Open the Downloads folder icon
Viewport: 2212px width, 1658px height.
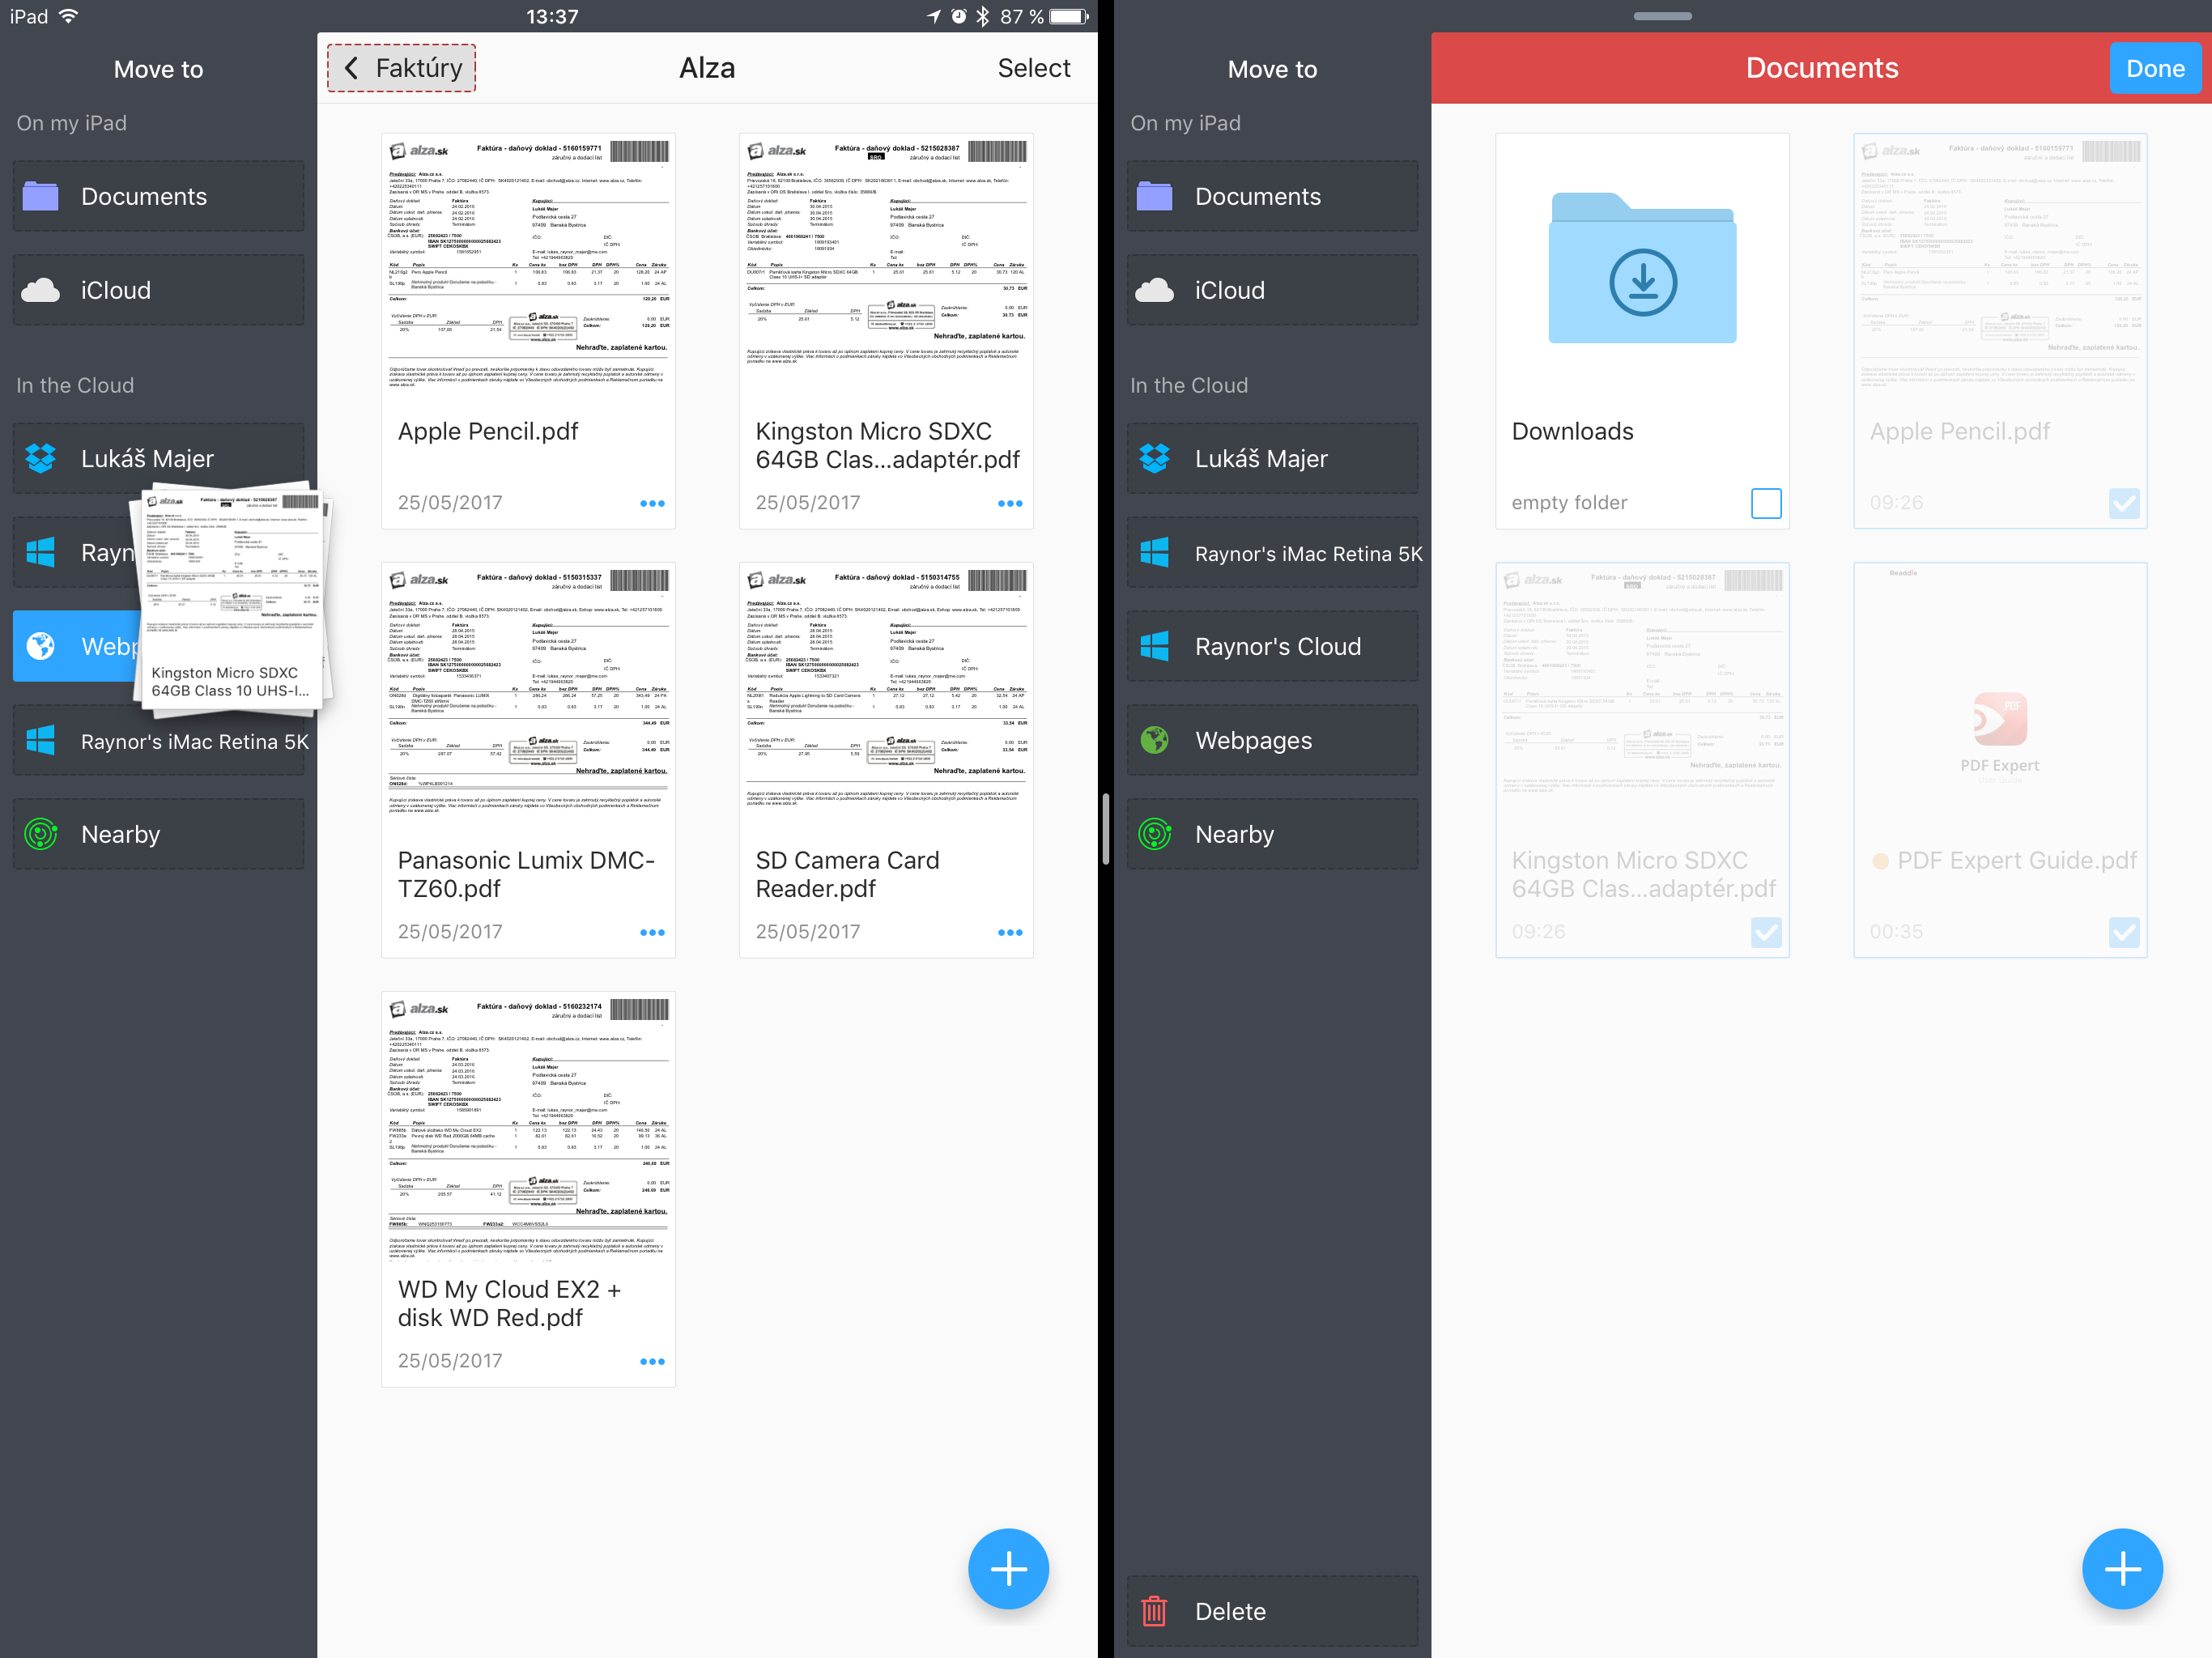(x=1642, y=267)
